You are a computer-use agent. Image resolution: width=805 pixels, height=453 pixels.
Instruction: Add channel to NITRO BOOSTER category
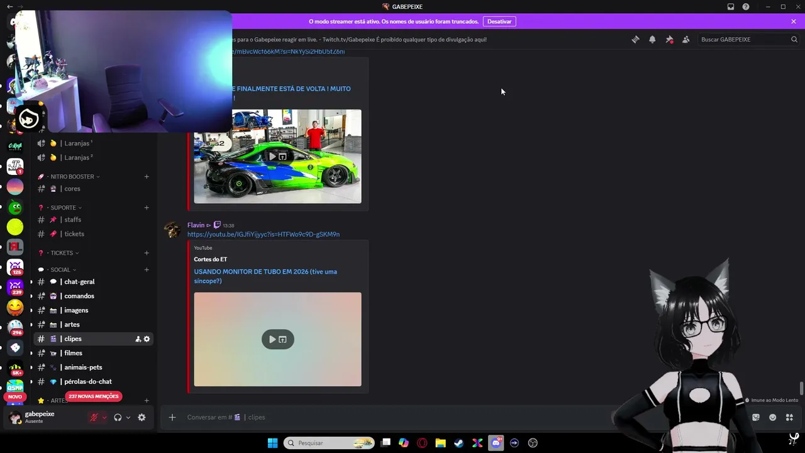pos(147,177)
